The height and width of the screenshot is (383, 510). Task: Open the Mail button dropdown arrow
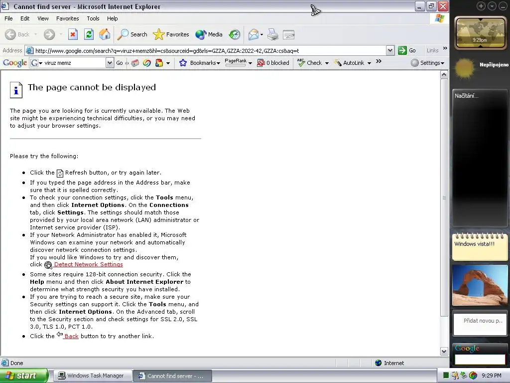(261, 34)
